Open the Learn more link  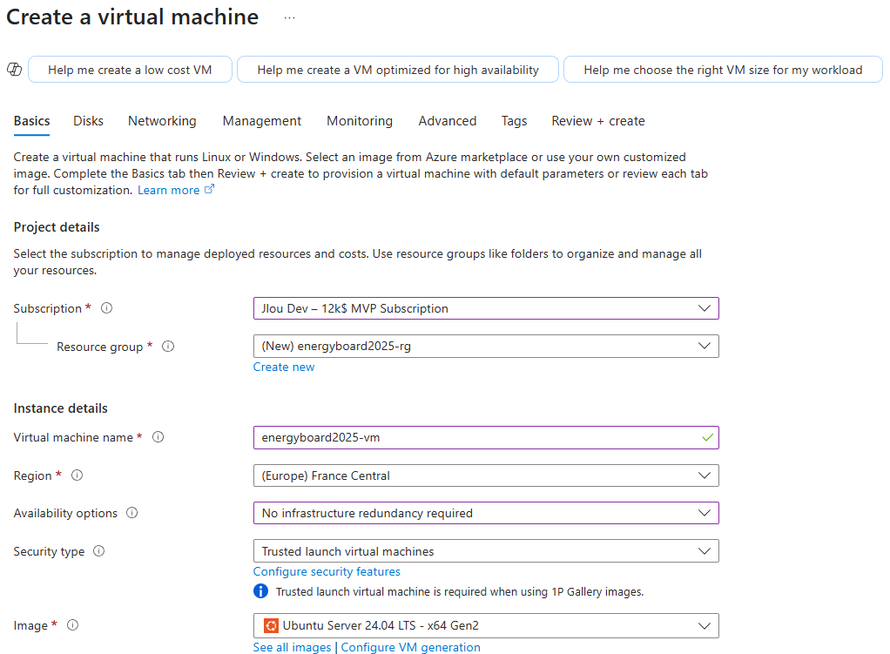169,190
